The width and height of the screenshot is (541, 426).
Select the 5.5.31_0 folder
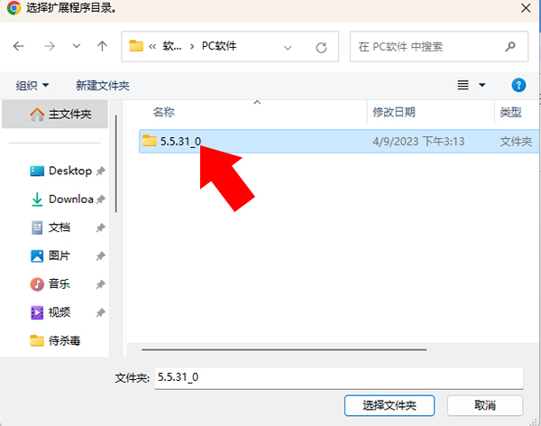339,142
